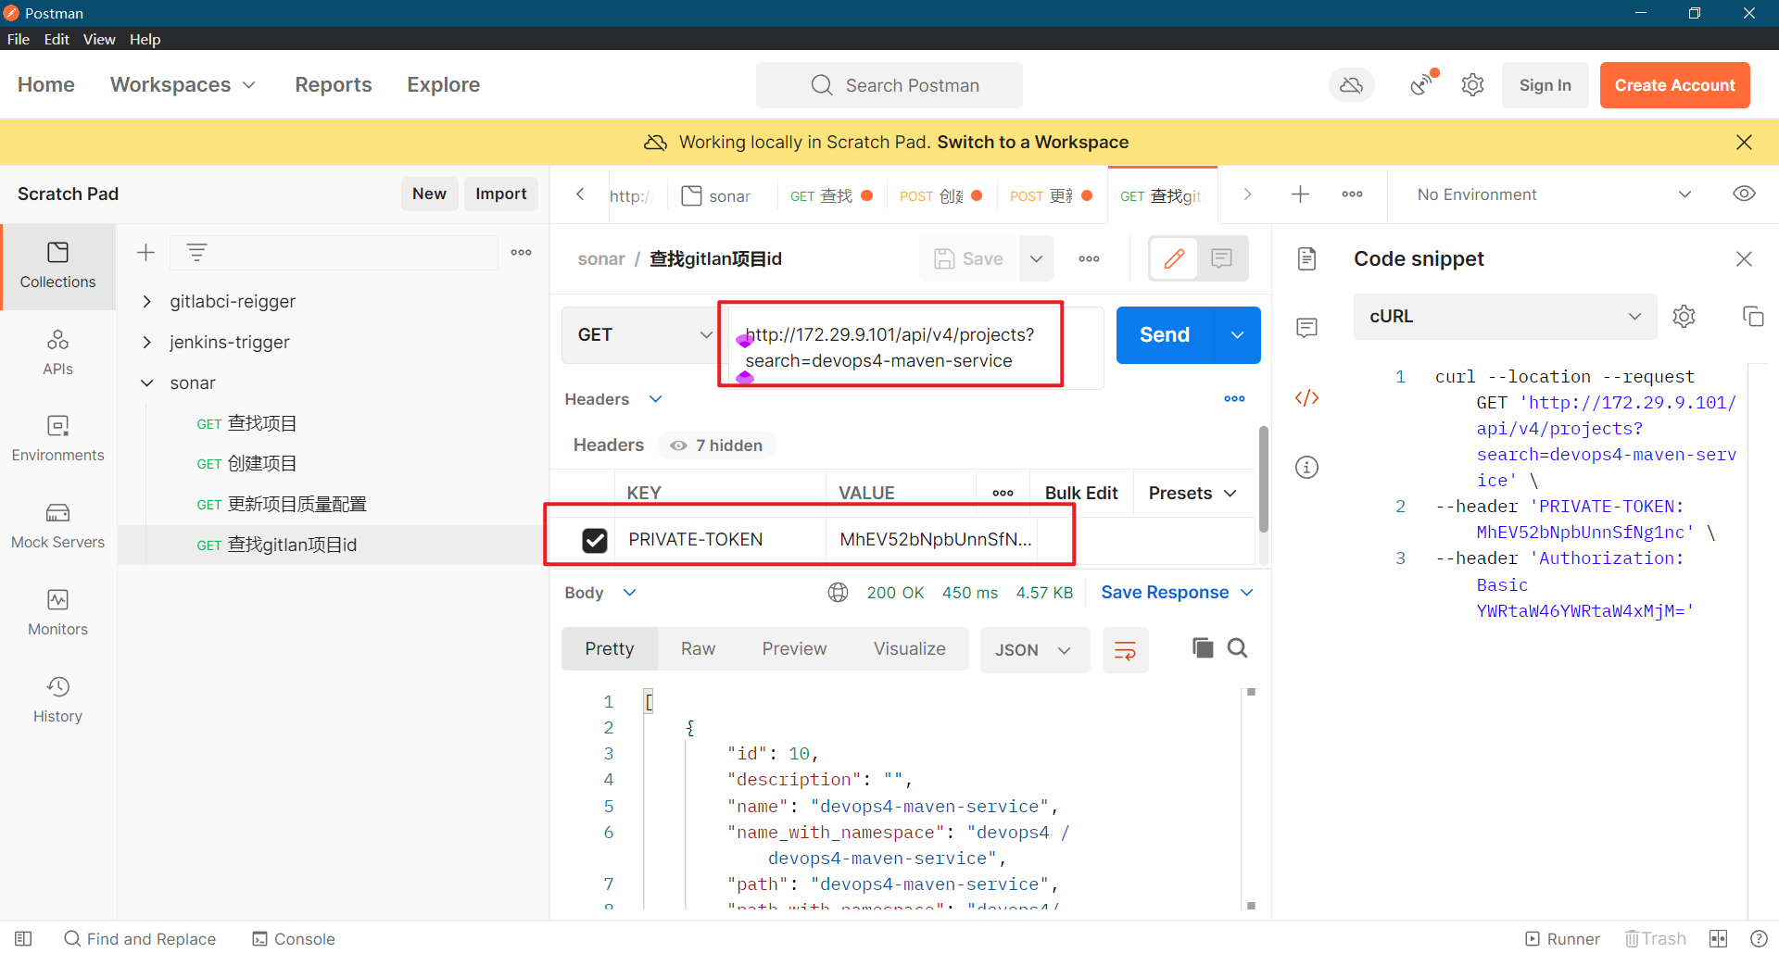Switch to comment mode icon
The image size is (1779, 953).
(1222, 258)
